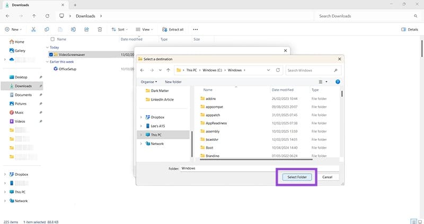Expand the Dropbox node in dialog tree

tap(140, 117)
